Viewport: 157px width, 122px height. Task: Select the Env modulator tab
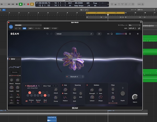pyautogui.click(x=18, y=101)
